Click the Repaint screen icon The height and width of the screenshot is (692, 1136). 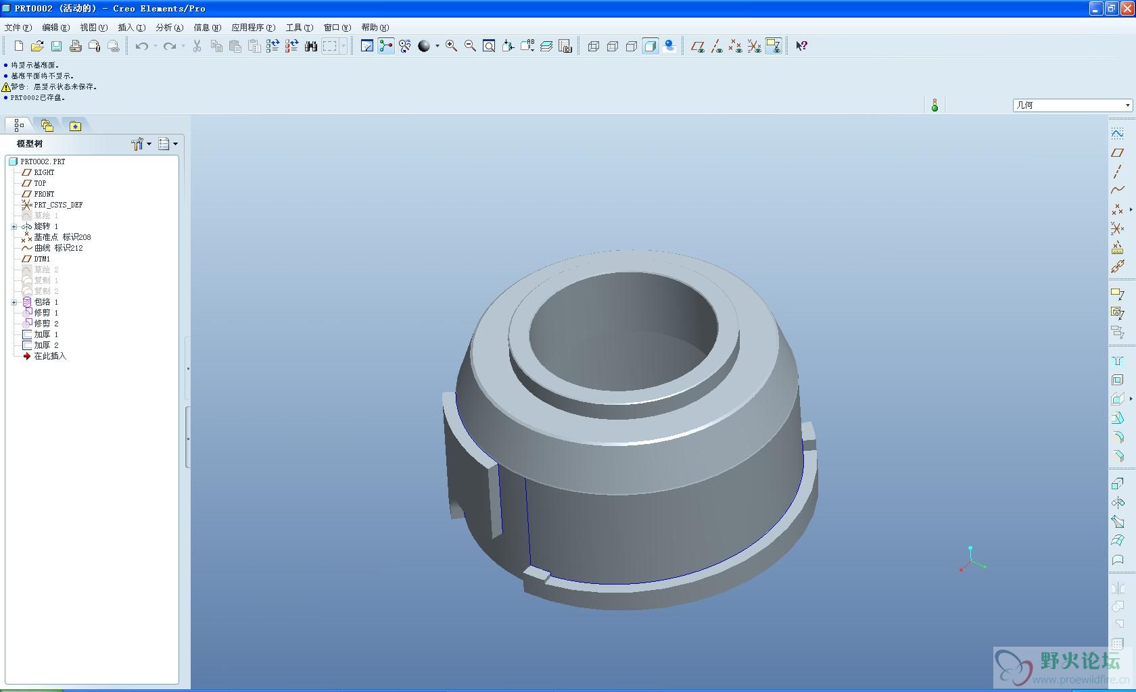tap(367, 46)
